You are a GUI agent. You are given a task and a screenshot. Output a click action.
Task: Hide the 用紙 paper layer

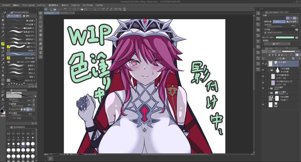point(263,105)
